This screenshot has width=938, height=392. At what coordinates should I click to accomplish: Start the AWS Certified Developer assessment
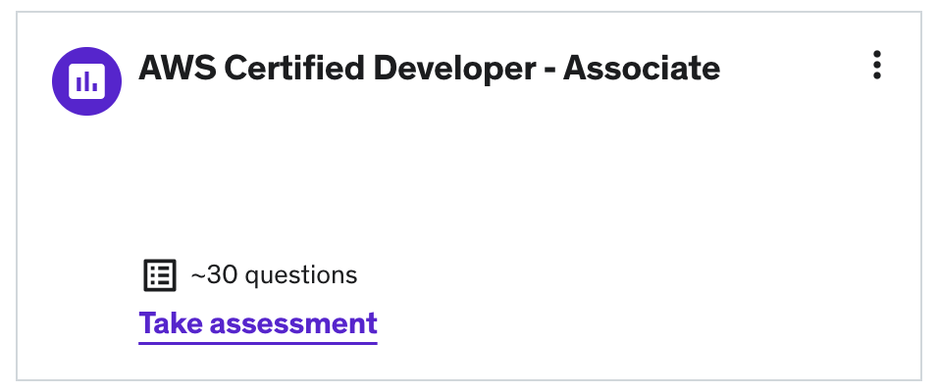pos(258,323)
